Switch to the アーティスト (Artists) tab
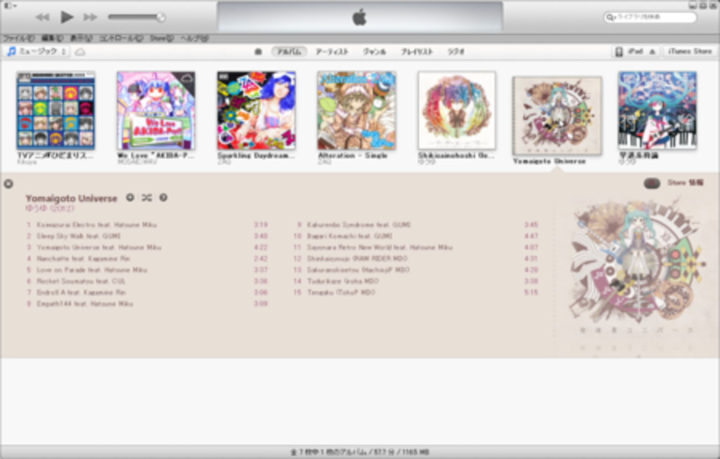This screenshot has height=459, width=720. [x=332, y=51]
